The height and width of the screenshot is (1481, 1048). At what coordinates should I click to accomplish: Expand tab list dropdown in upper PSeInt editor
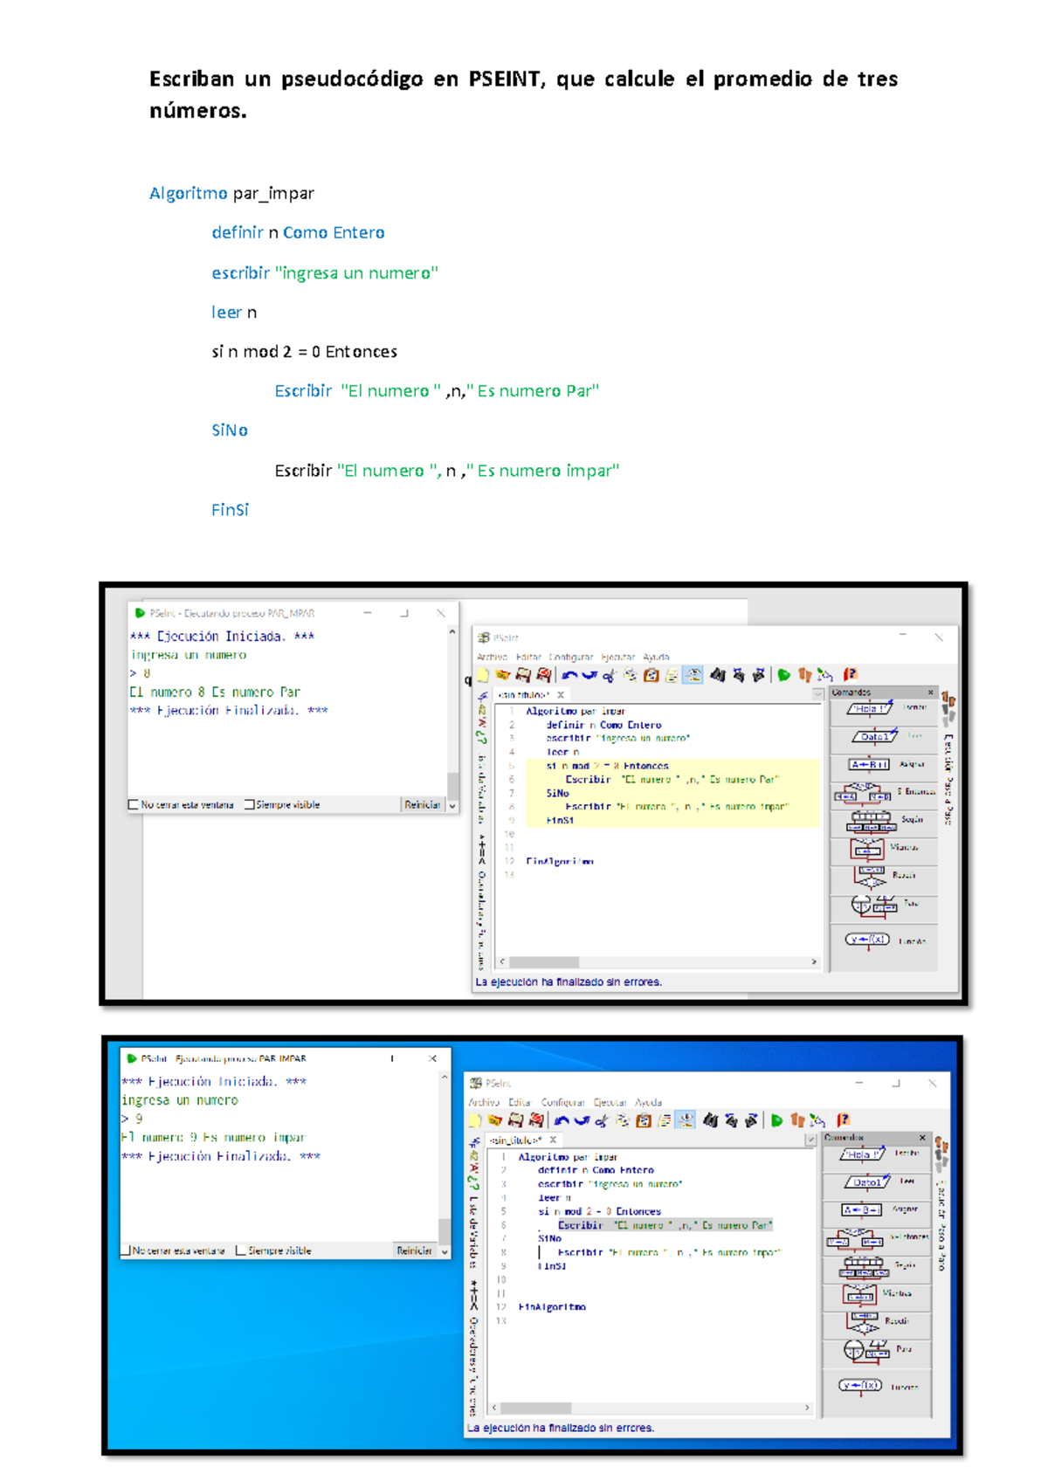coord(818,694)
